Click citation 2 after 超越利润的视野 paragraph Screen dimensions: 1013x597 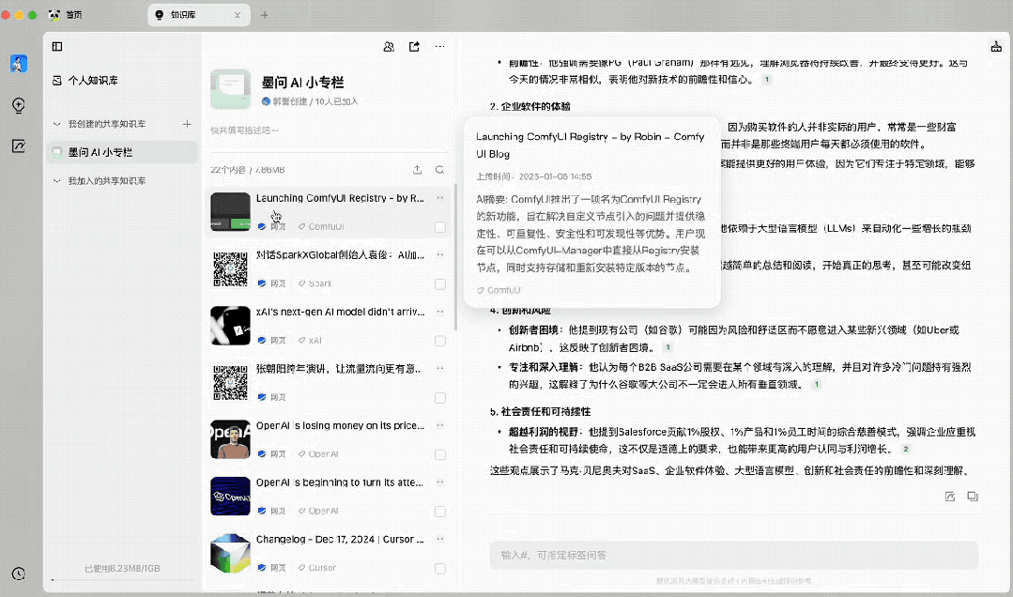pyautogui.click(x=906, y=449)
